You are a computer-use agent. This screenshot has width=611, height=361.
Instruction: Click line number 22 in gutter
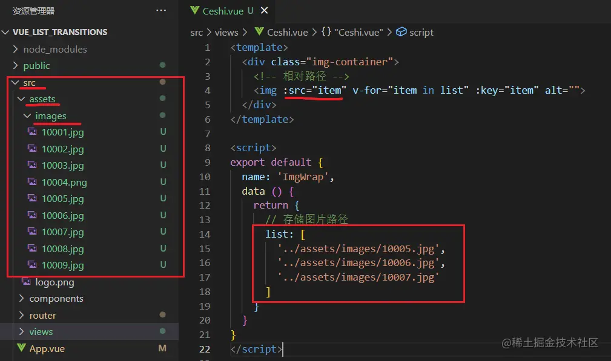click(x=205, y=350)
